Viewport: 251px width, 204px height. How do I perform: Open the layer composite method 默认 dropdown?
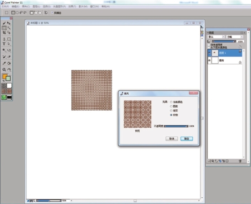(216, 37)
